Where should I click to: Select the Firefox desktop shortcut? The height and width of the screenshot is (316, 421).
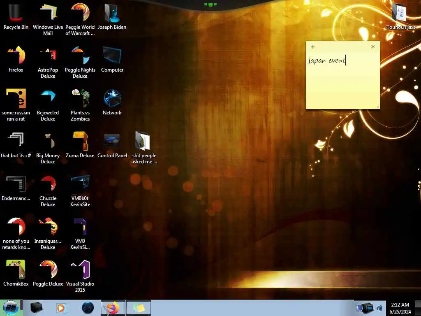[x=16, y=60]
